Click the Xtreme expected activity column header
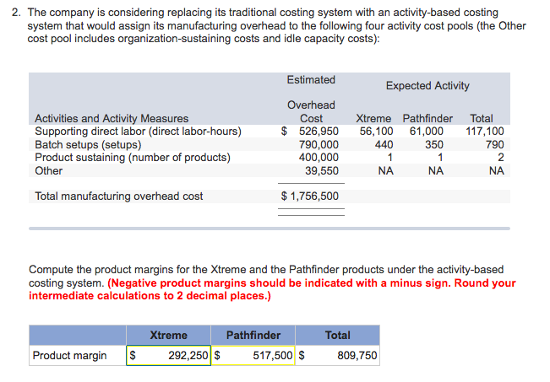This screenshot has height=382, width=550. [373, 118]
